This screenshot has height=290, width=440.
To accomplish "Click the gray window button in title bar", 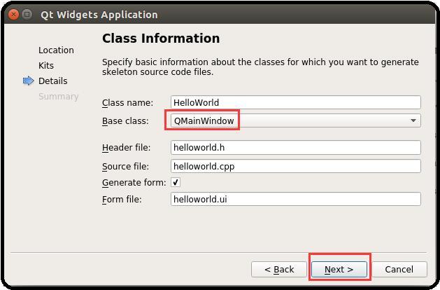I will [x=27, y=14].
